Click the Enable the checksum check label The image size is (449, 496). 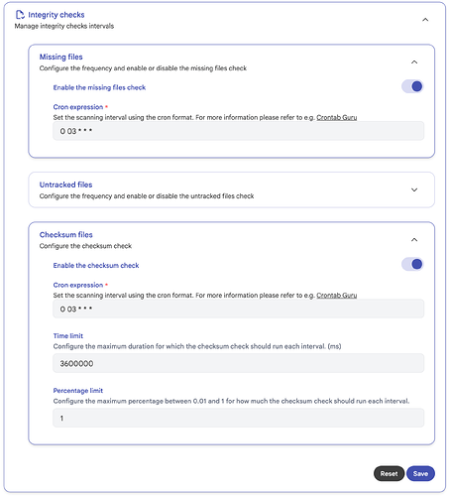click(96, 266)
